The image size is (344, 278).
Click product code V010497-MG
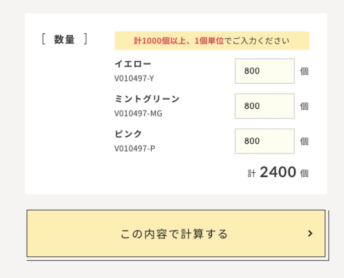(138, 113)
